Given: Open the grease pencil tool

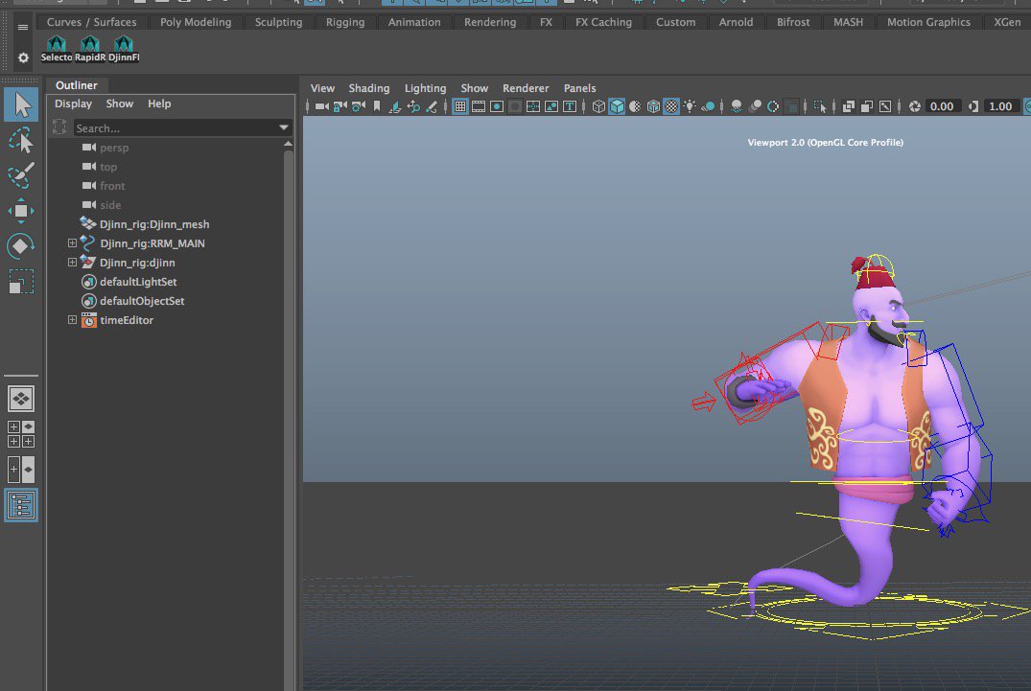Looking at the screenshot, I should pyautogui.click(x=432, y=106).
